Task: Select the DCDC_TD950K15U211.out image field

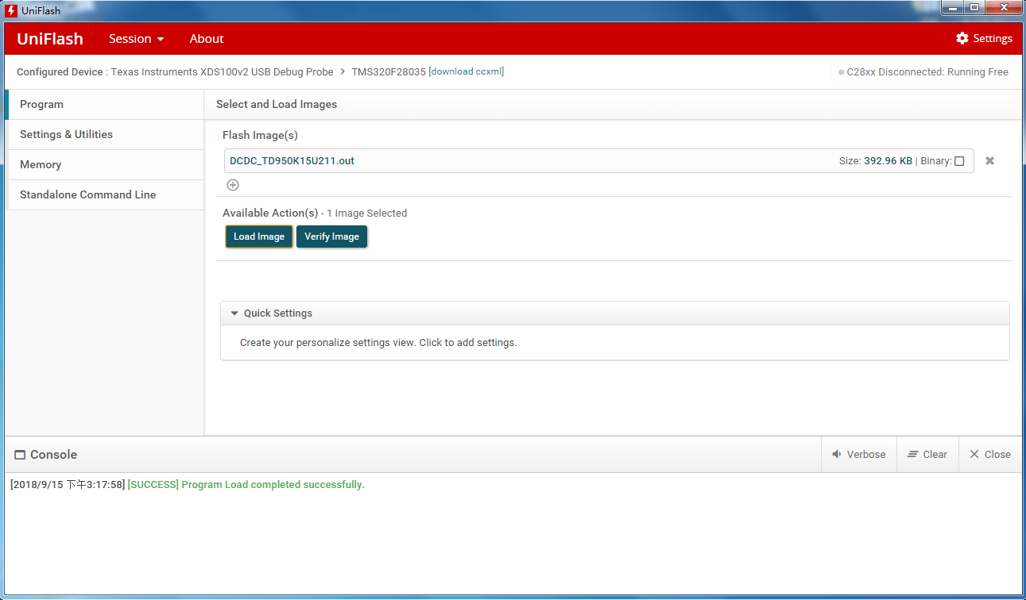Action: tap(599, 160)
